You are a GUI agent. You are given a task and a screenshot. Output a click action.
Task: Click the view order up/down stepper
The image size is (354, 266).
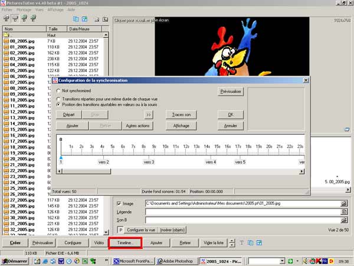232,243
